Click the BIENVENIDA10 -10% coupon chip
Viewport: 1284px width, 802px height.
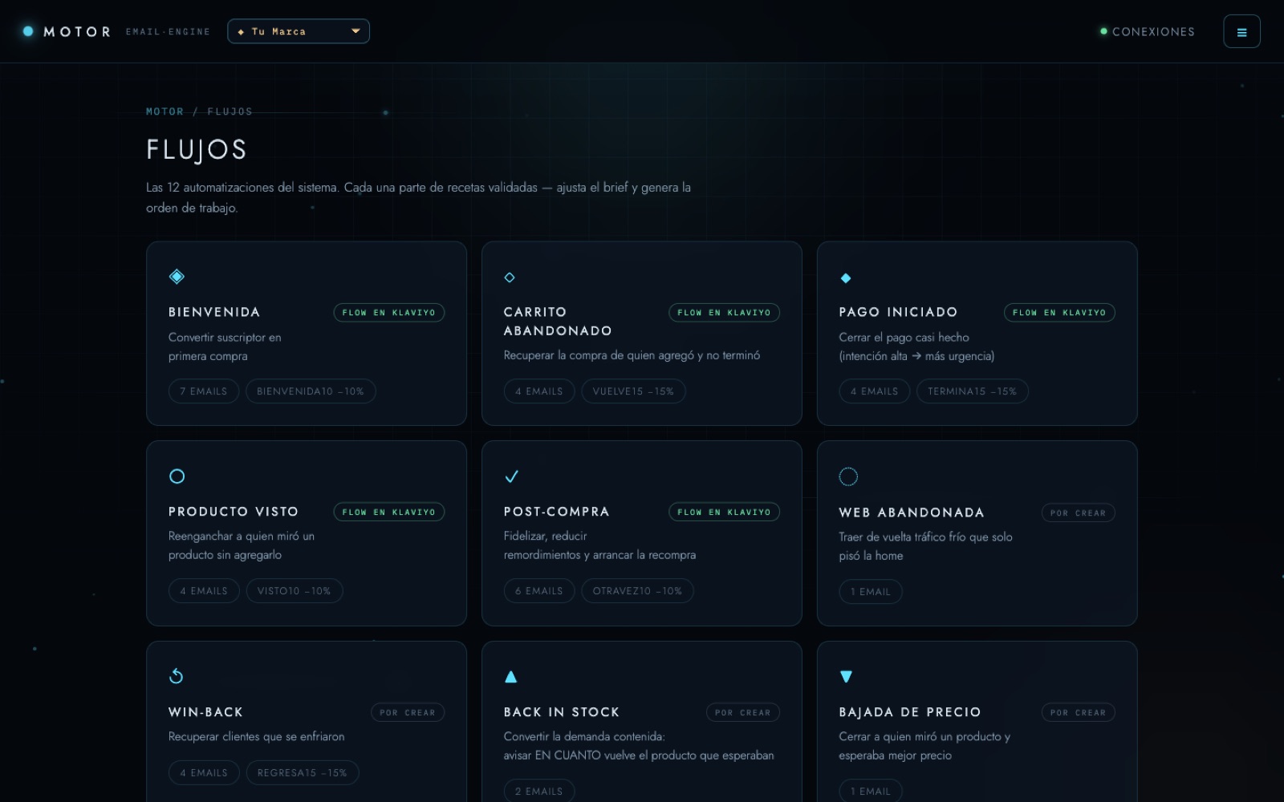click(x=311, y=391)
